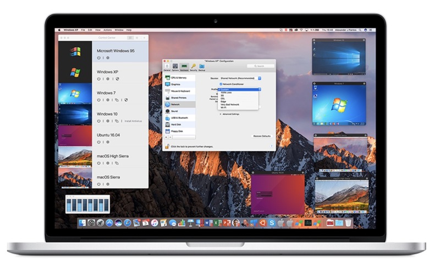440x272 pixels.
Task: Open Actions menu in menu bar
Action: (107, 30)
